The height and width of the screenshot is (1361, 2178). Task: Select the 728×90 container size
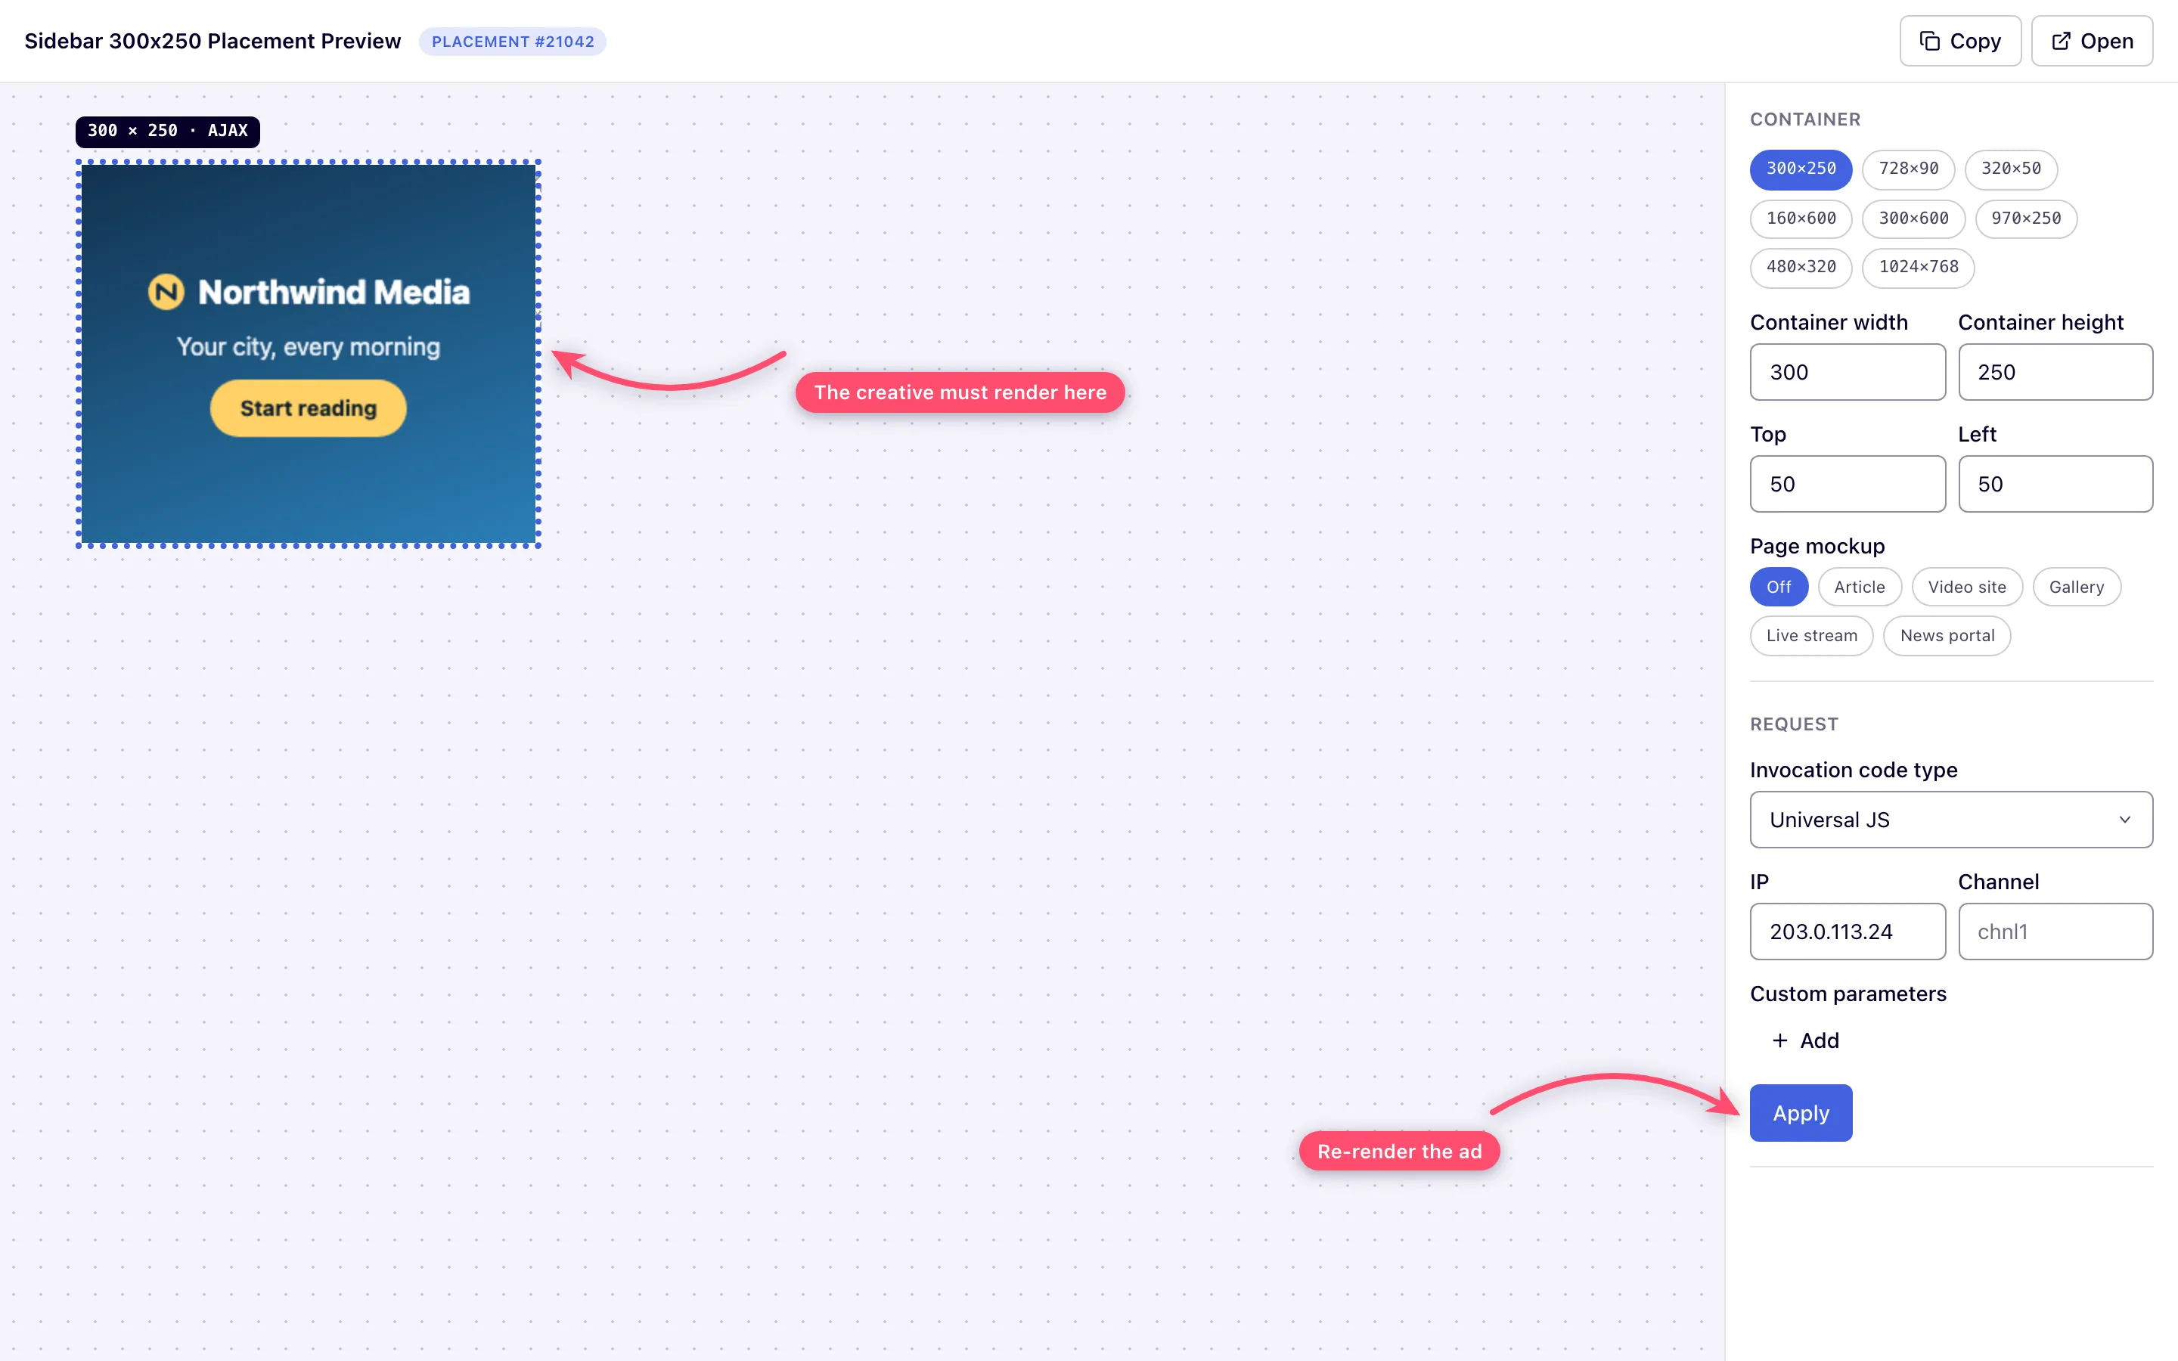point(1908,169)
